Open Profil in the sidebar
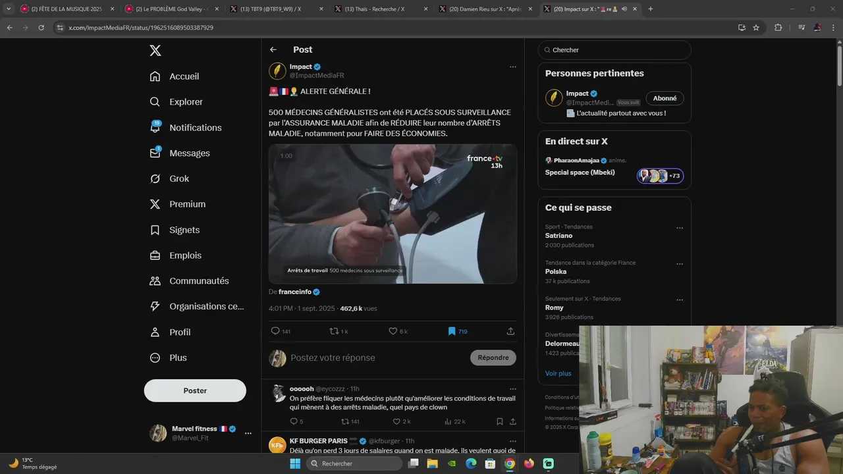The height and width of the screenshot is (474, 843). (x=170, y=332)
